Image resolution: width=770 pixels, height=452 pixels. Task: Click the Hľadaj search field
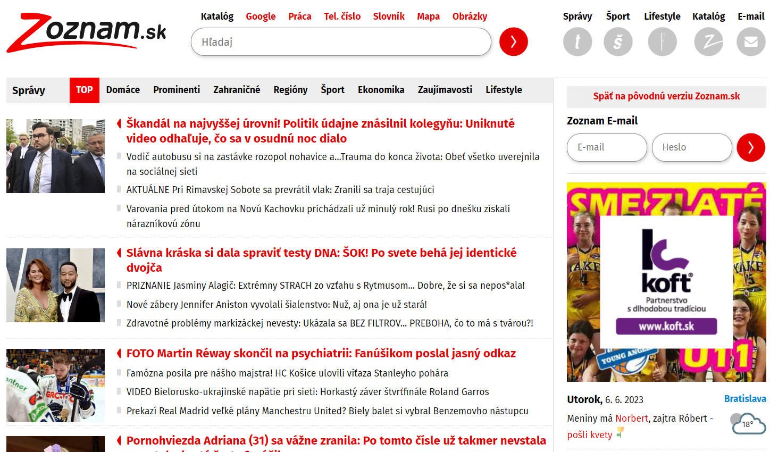pyautogui.click(x=340, y=42)
